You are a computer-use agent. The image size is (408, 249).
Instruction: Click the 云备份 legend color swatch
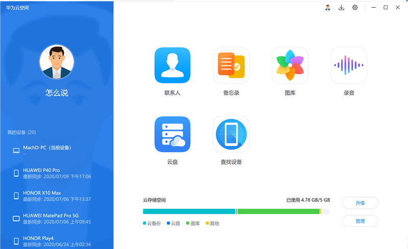(x=144, y=223)
